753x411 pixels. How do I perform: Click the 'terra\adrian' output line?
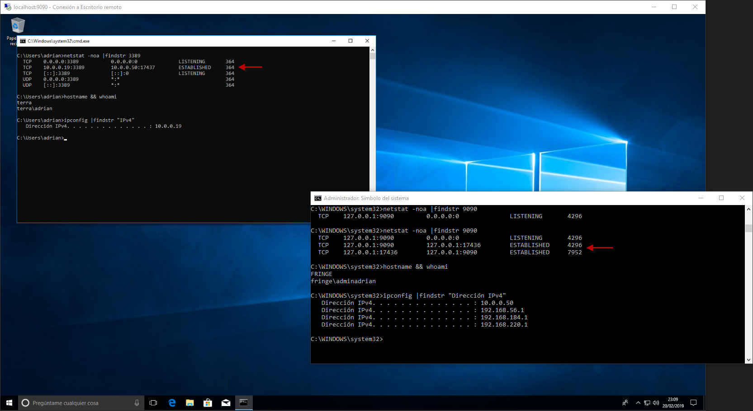click(x=34, y=109)
